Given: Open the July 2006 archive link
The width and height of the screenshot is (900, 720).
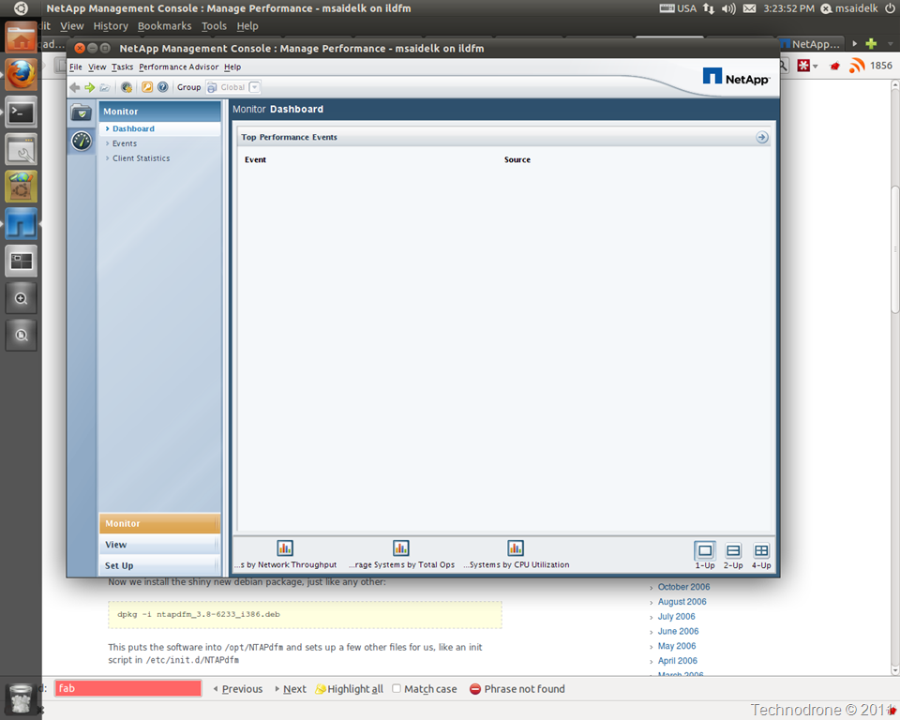Looking at the screenshot, I should (676, 617).
